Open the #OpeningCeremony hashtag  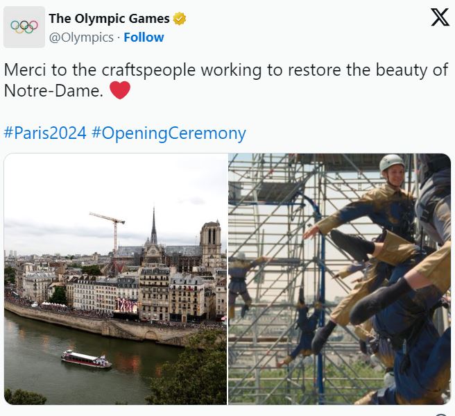[169, 133]
